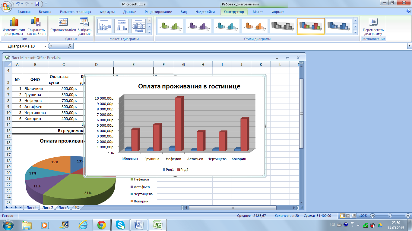Open the Разметка страницы ribbon tab

click(x=75, y=12)
